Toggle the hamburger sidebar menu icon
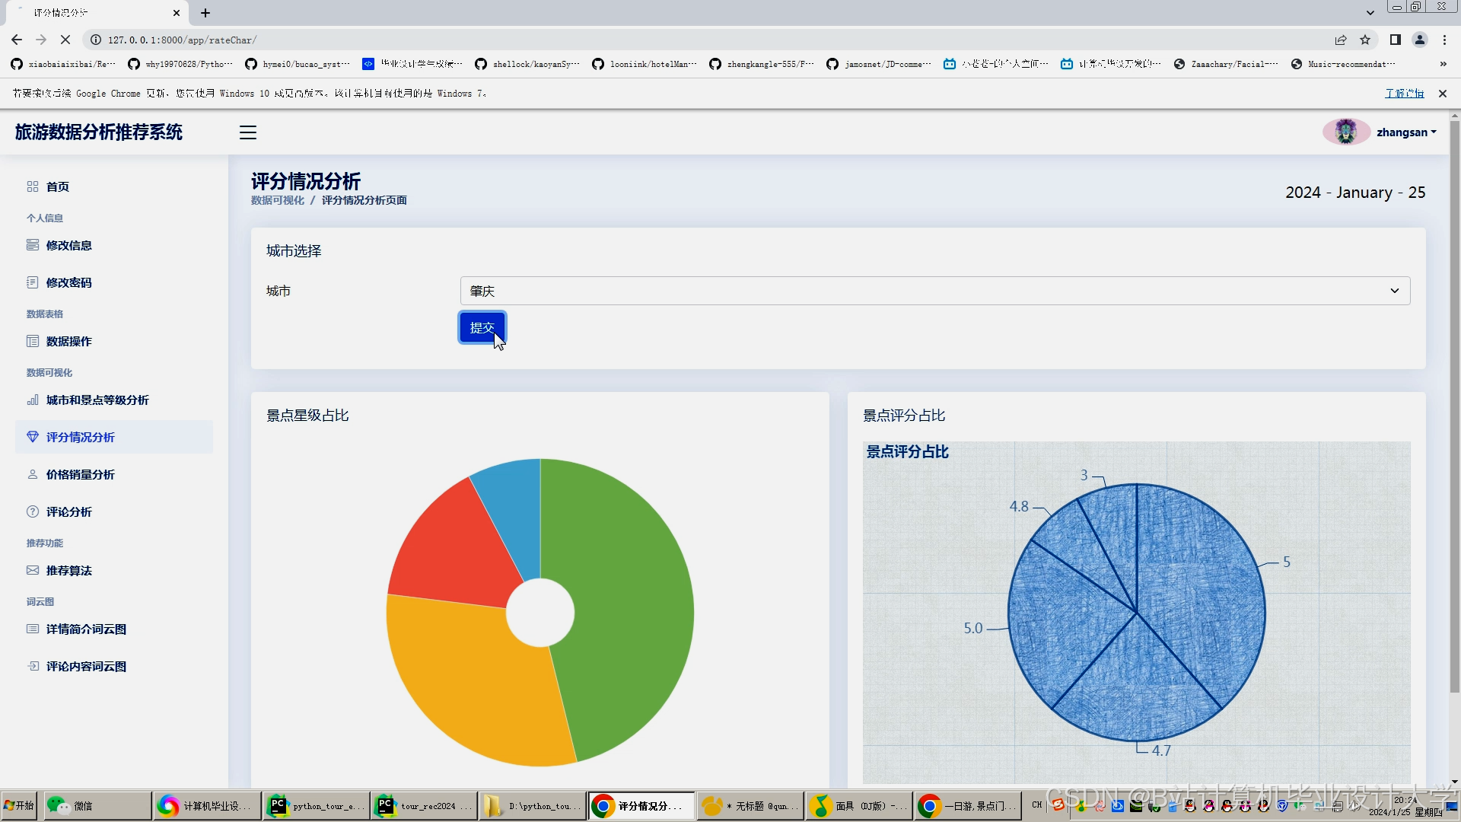Screen dimensions: 1461x822 248,132
